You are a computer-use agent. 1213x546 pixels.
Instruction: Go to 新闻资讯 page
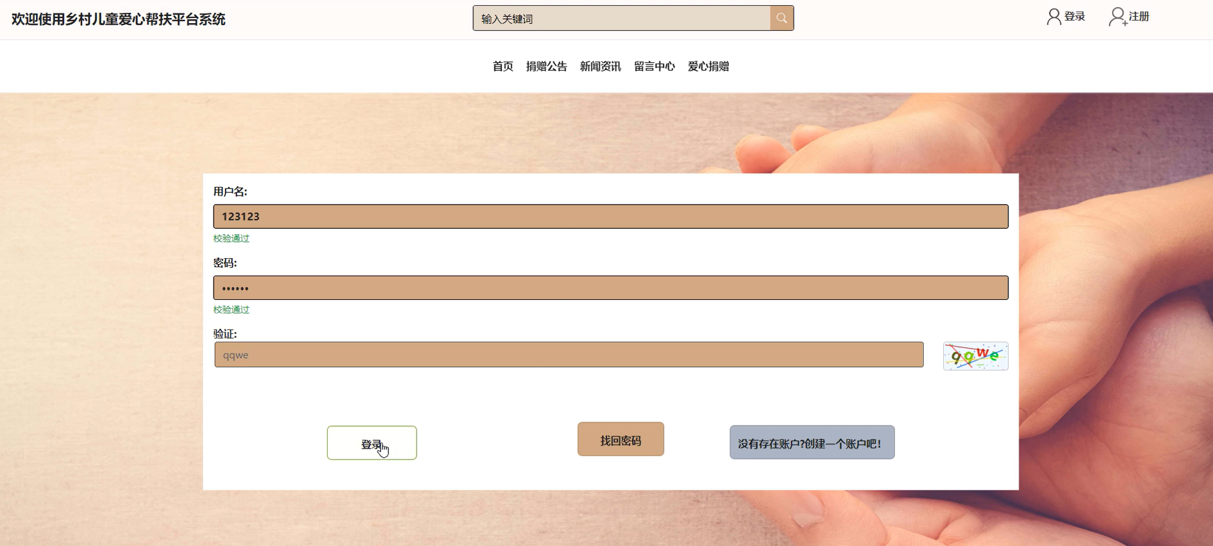tap(600, 66)
